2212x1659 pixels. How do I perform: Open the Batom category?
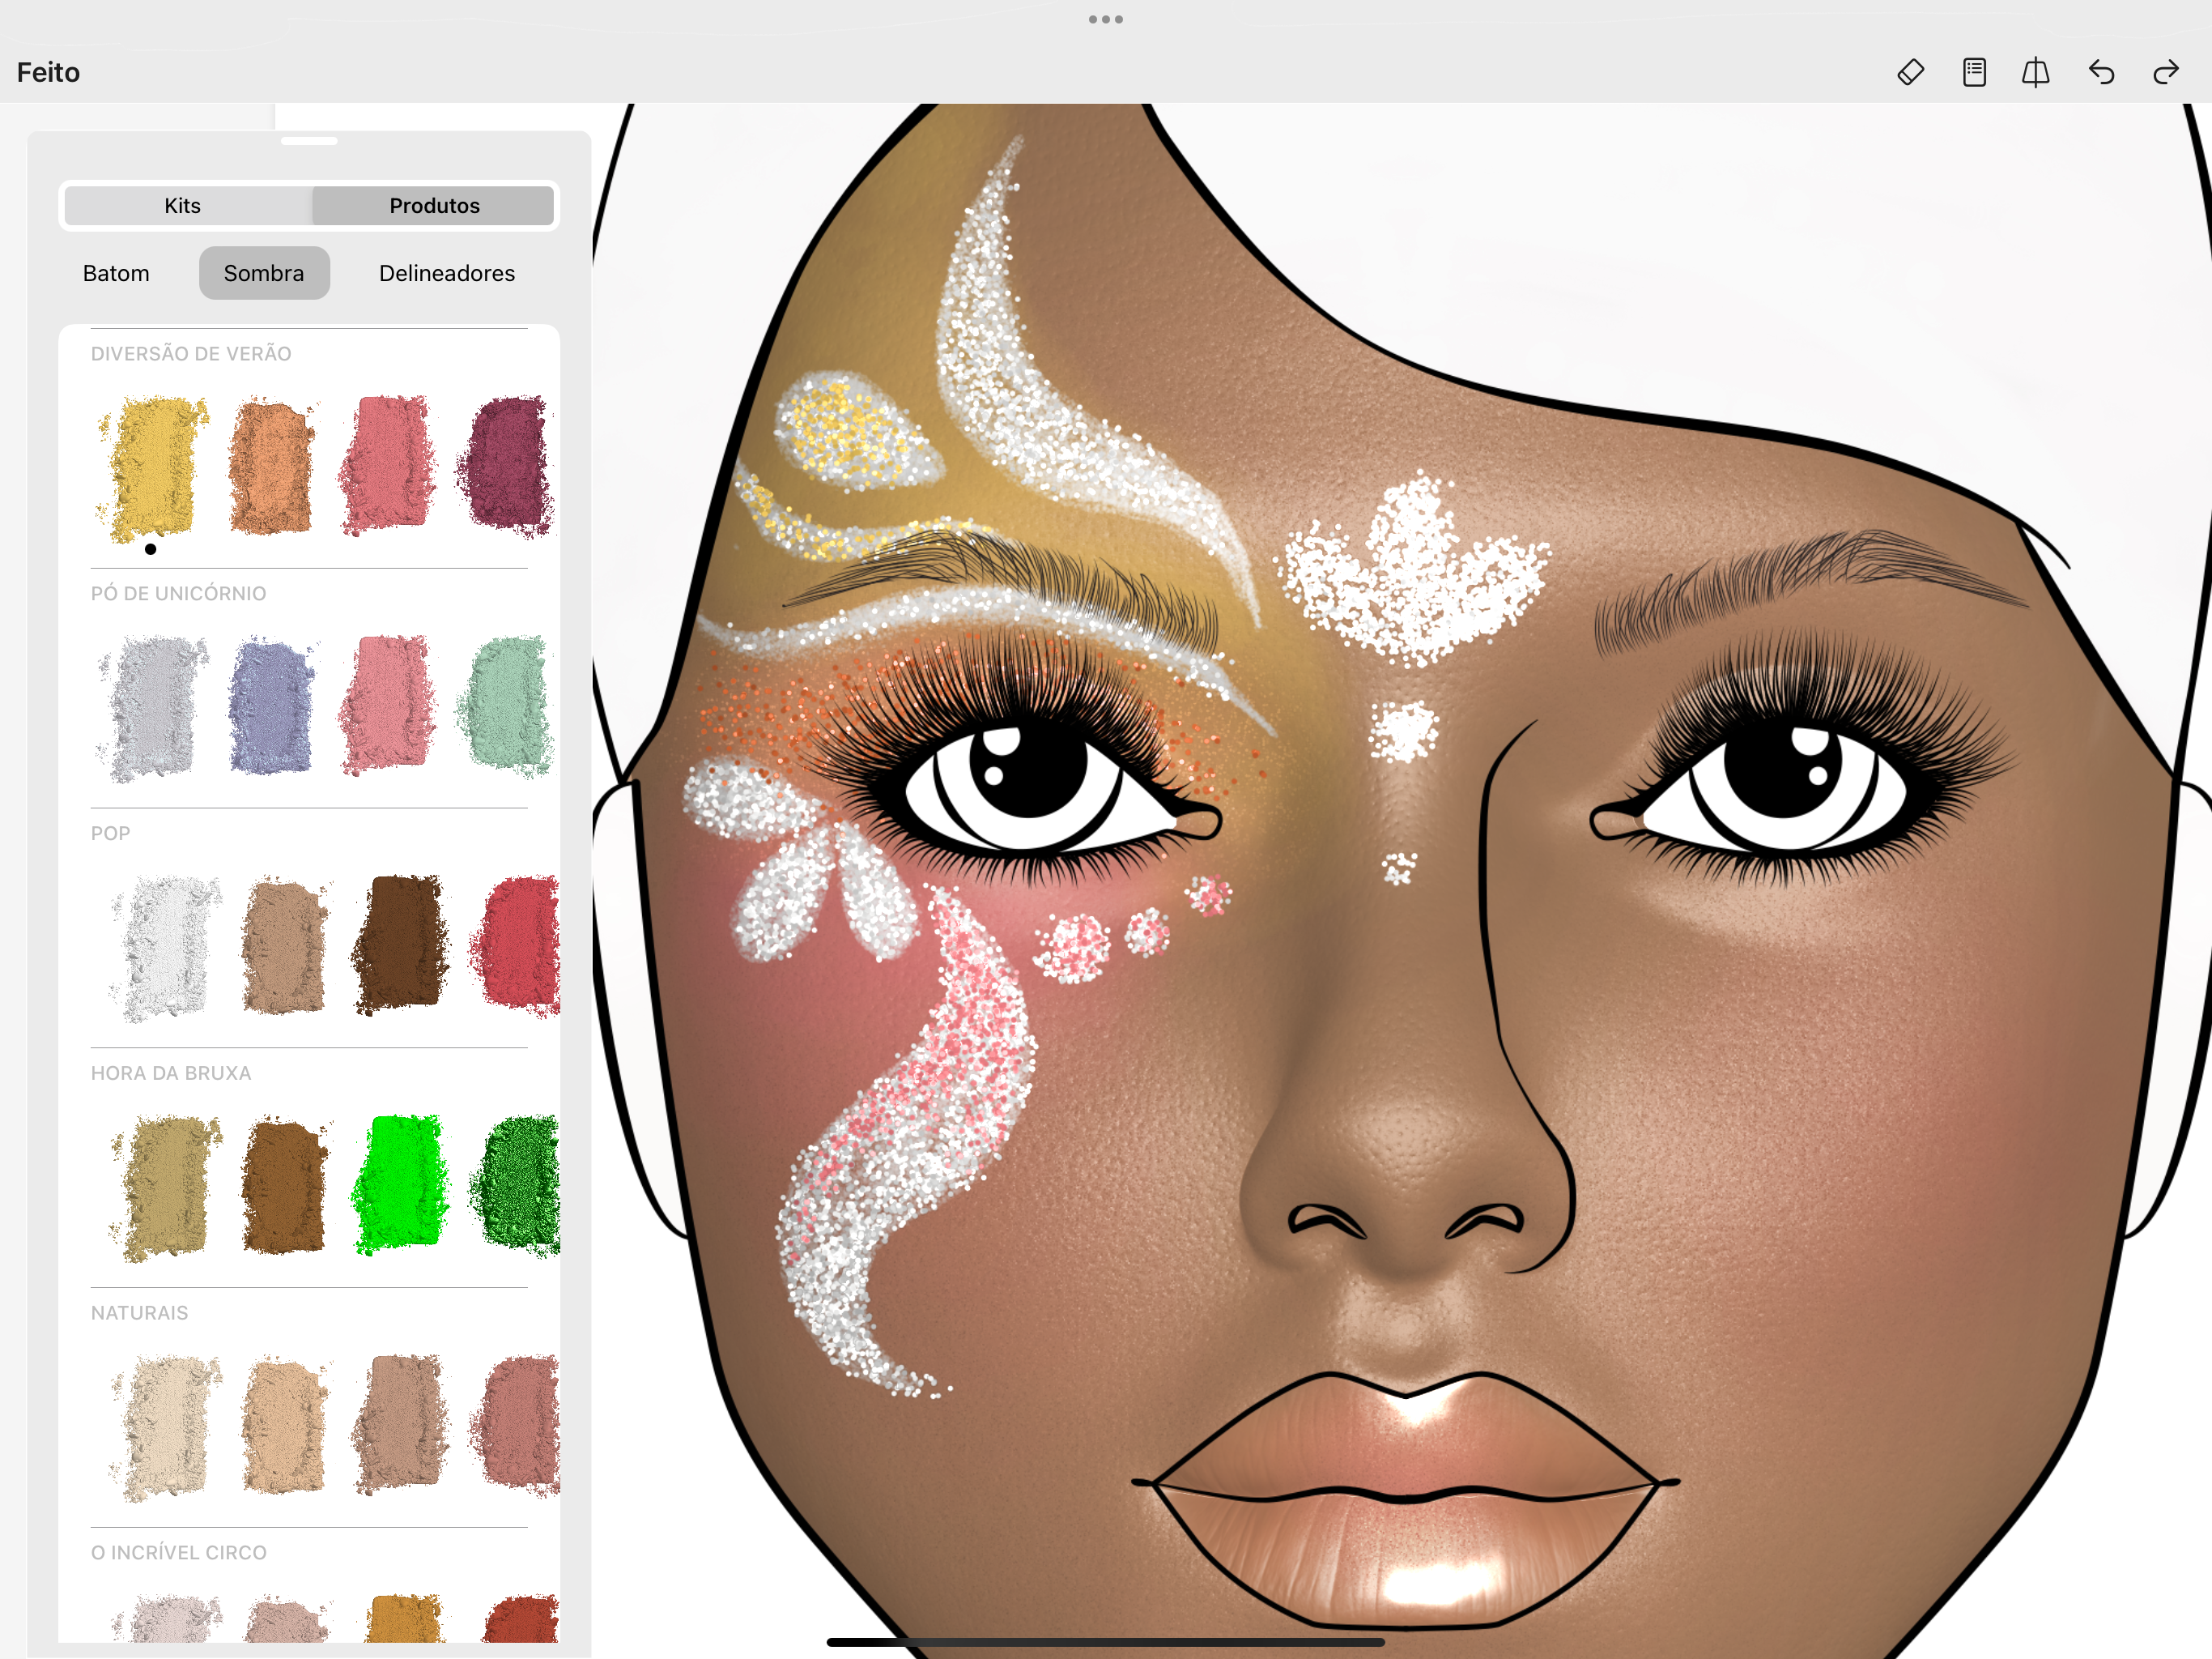pyautogui.click(x=116, y=273)
